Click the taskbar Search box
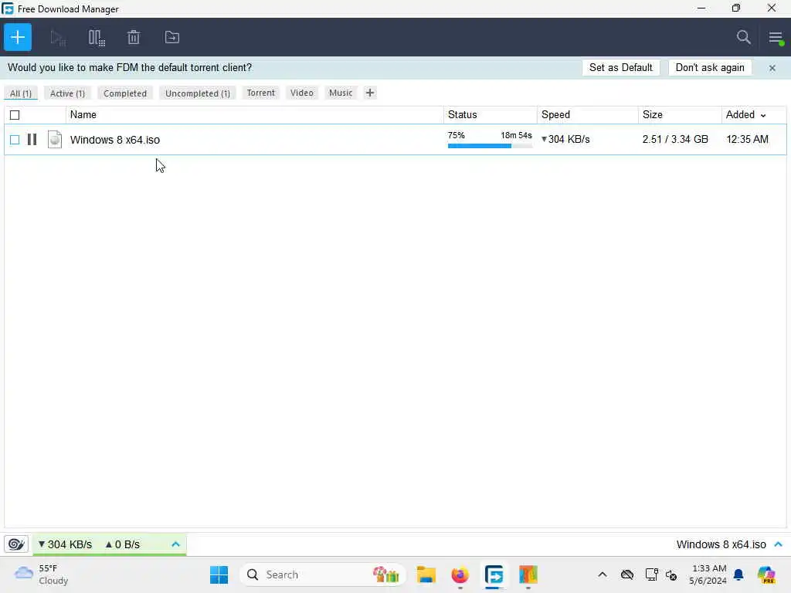Viewport: 791px width, 593px height. [x=323, y=574]
